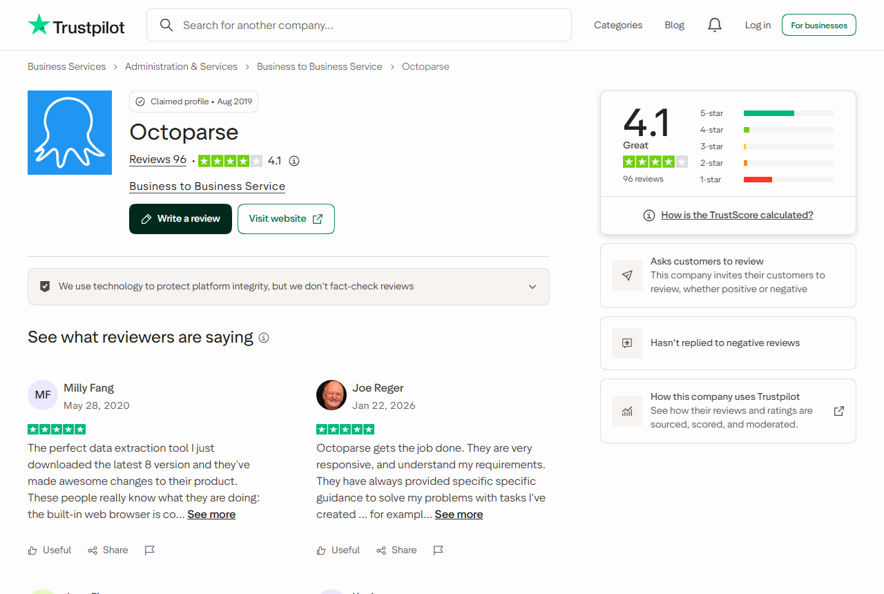Click the For businesses button

[819, 25]
